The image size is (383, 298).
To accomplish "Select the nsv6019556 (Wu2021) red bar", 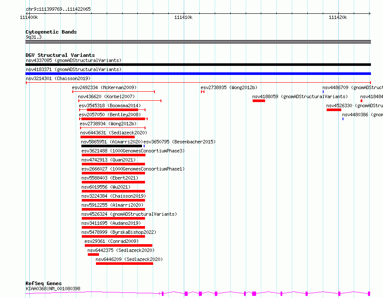I will click(x=113, y=191).
